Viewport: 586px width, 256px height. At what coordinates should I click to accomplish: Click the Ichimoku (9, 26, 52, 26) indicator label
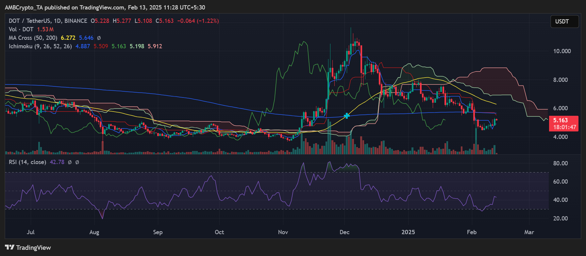40,46
